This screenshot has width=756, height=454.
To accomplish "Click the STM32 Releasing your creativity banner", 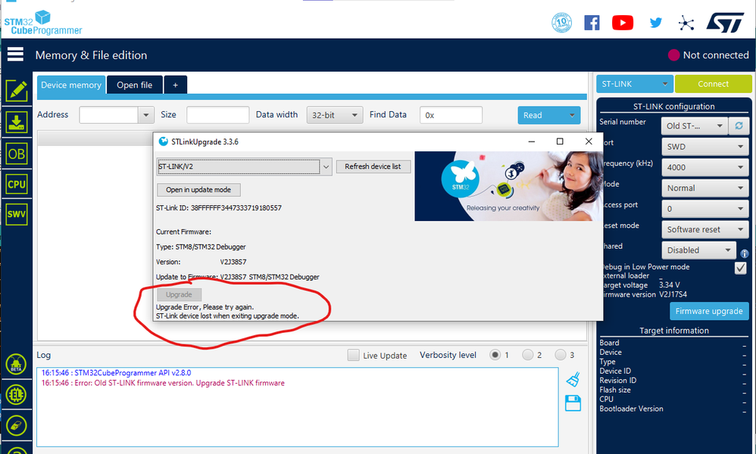I will point(508,186).
